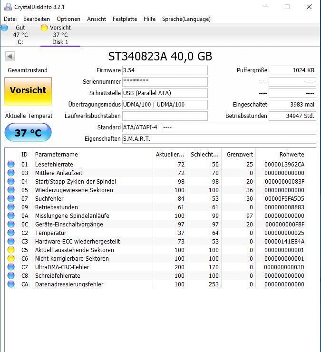Click blue orb for Hardware-ECC wiederhergestellt
321x352 pixels.
[x=11, y=241]
